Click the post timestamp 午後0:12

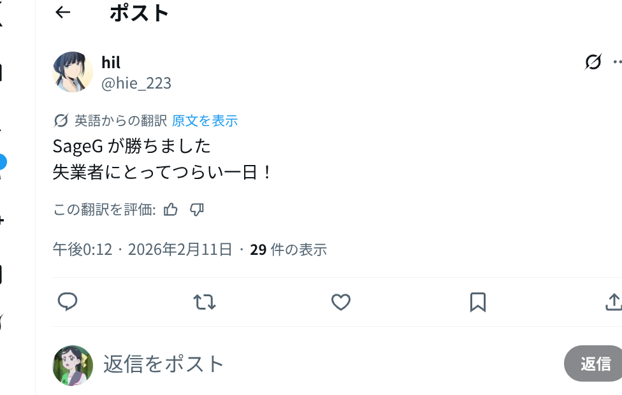82,250
